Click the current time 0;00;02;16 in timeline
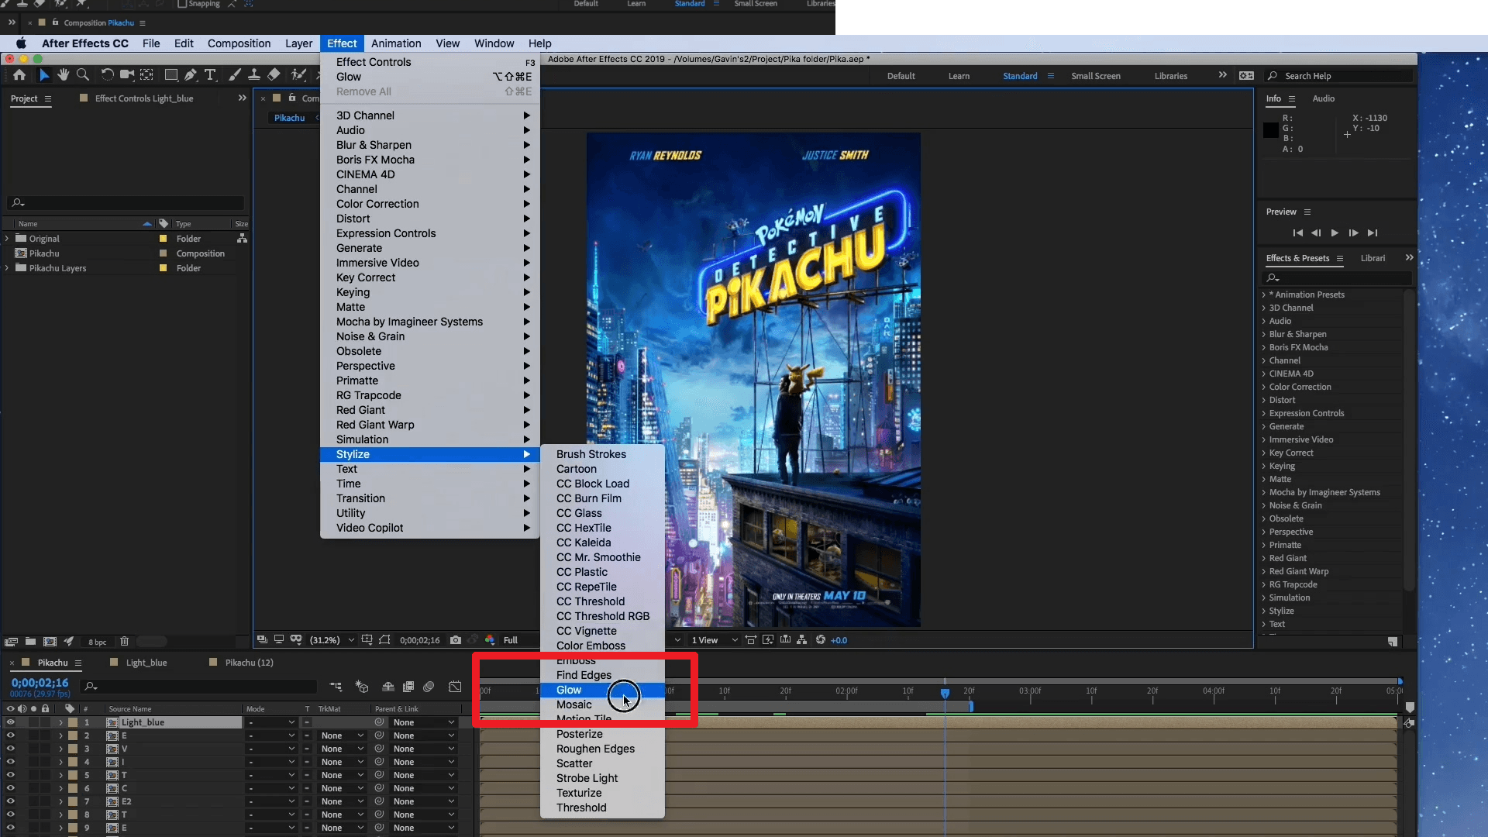The width and height of the screenshot is (1488, 837). click(x=40, y=683)
